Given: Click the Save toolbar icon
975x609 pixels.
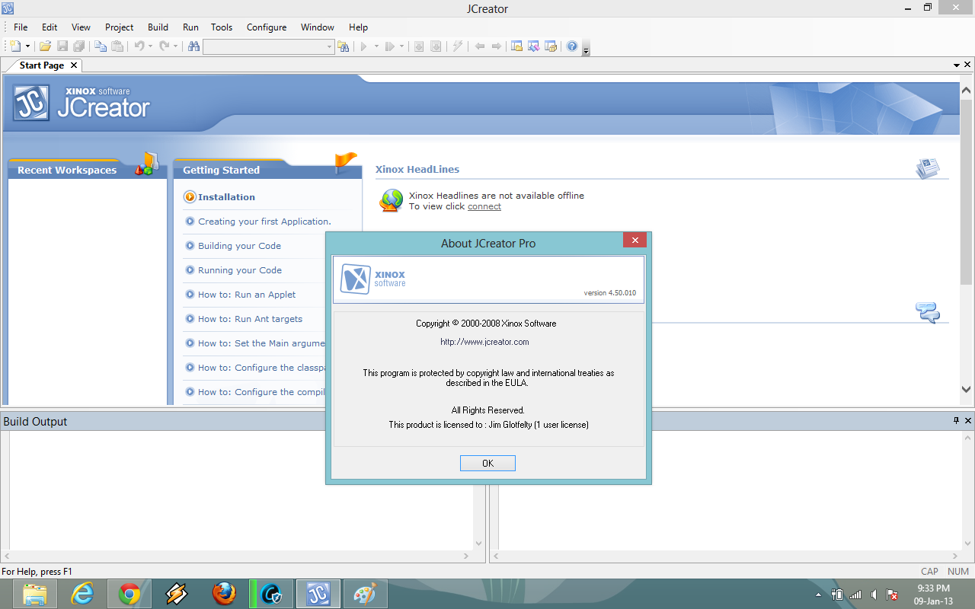Looking at the screenshot, I should [x=62, y=46].
